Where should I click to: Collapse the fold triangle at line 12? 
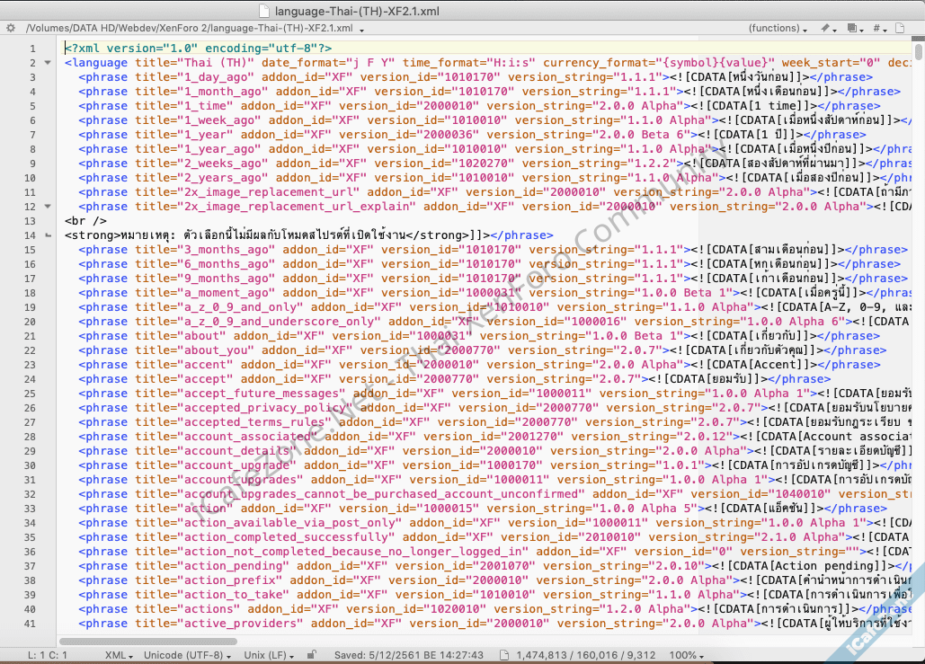47,207
